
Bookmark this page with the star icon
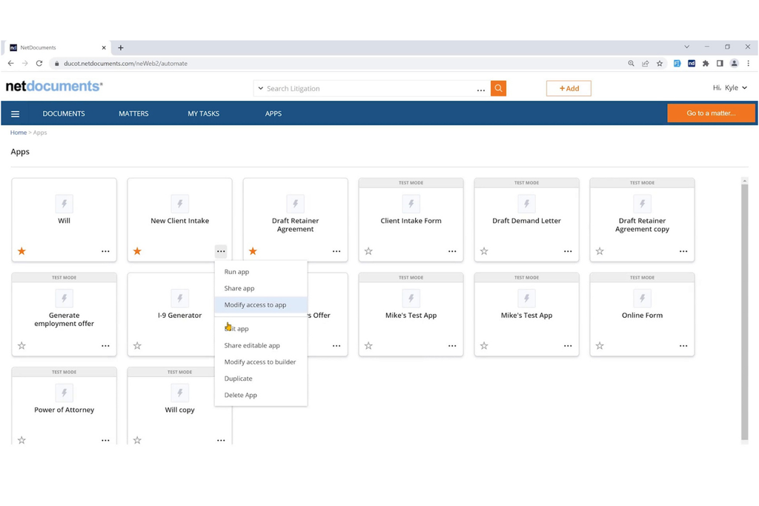(659, 64)
